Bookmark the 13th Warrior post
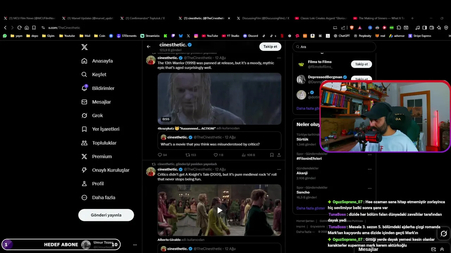This screenshot has height=253, width=451. click(x=272, y=155)
